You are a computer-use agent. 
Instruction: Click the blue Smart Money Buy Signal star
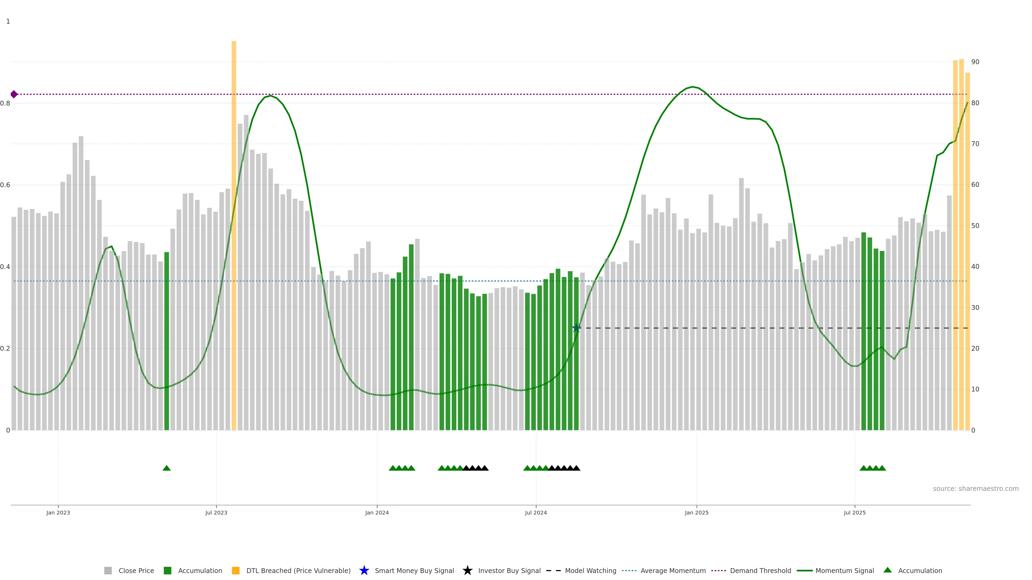click(364, 570)
